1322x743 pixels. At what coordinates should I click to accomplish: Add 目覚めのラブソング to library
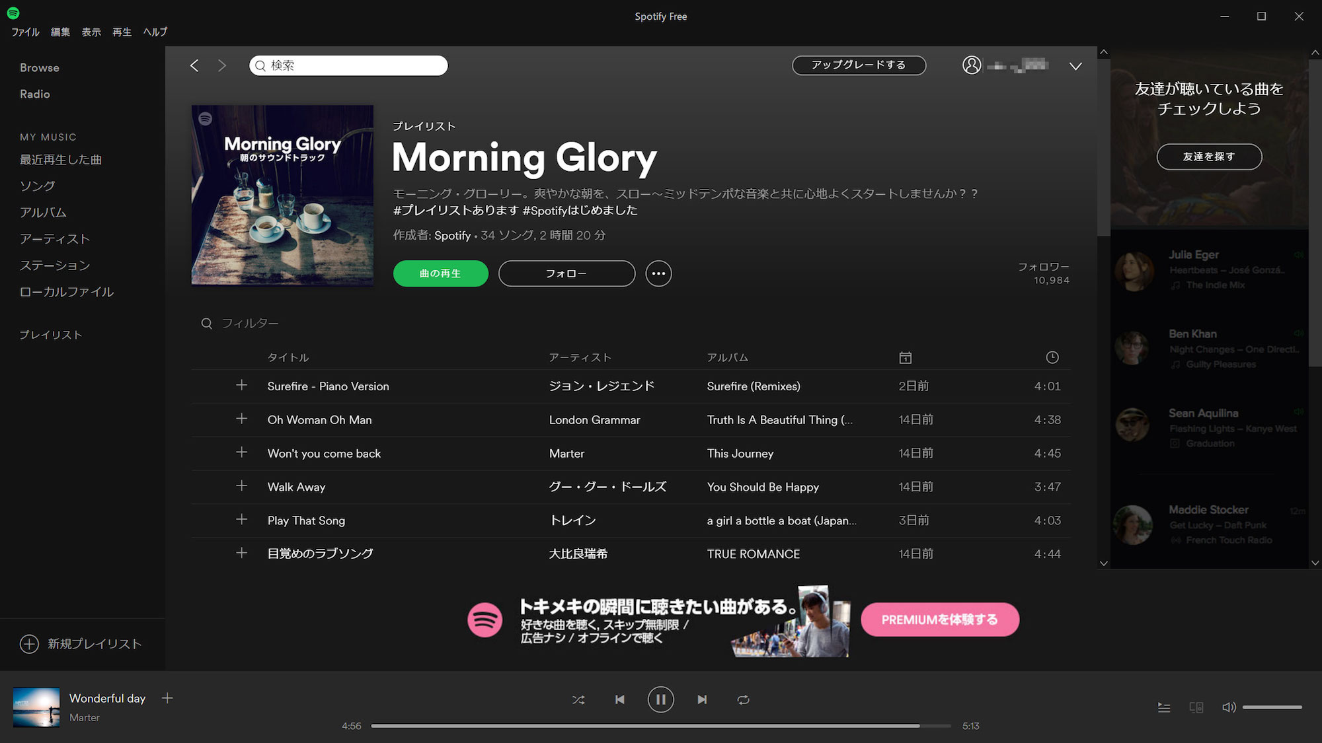242,553
